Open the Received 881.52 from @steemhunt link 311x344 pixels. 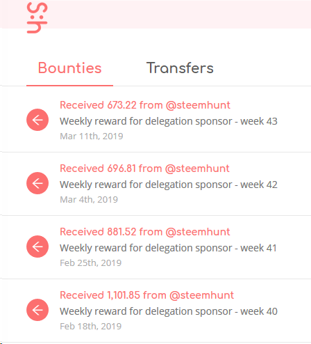click(x=145, y=232)
